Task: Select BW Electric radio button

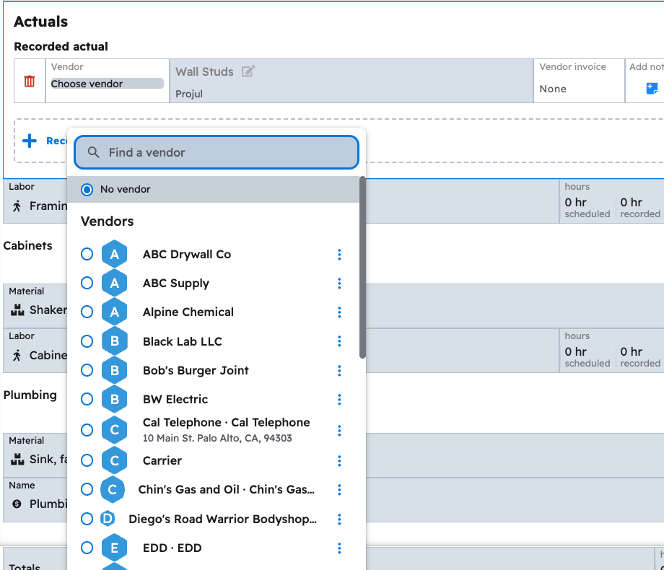Action: [x=87, y=399]
